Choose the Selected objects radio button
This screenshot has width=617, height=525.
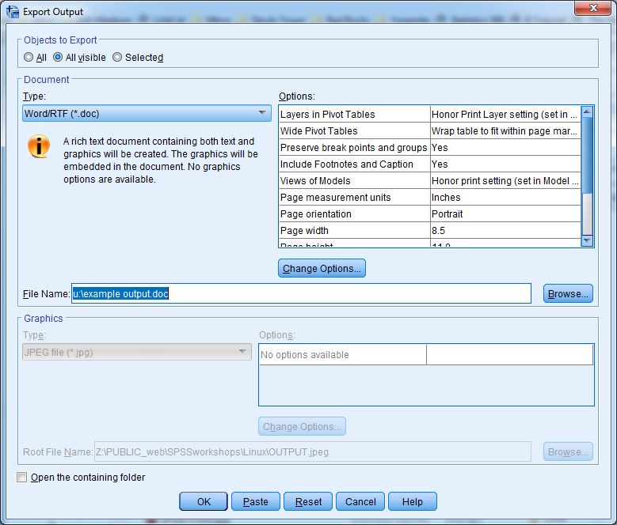click(x=117, y=57)
